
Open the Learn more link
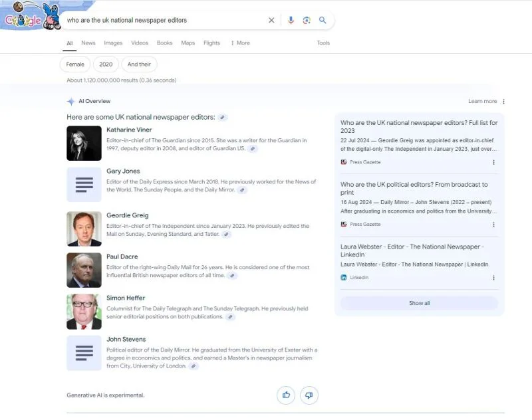[483, 102]
